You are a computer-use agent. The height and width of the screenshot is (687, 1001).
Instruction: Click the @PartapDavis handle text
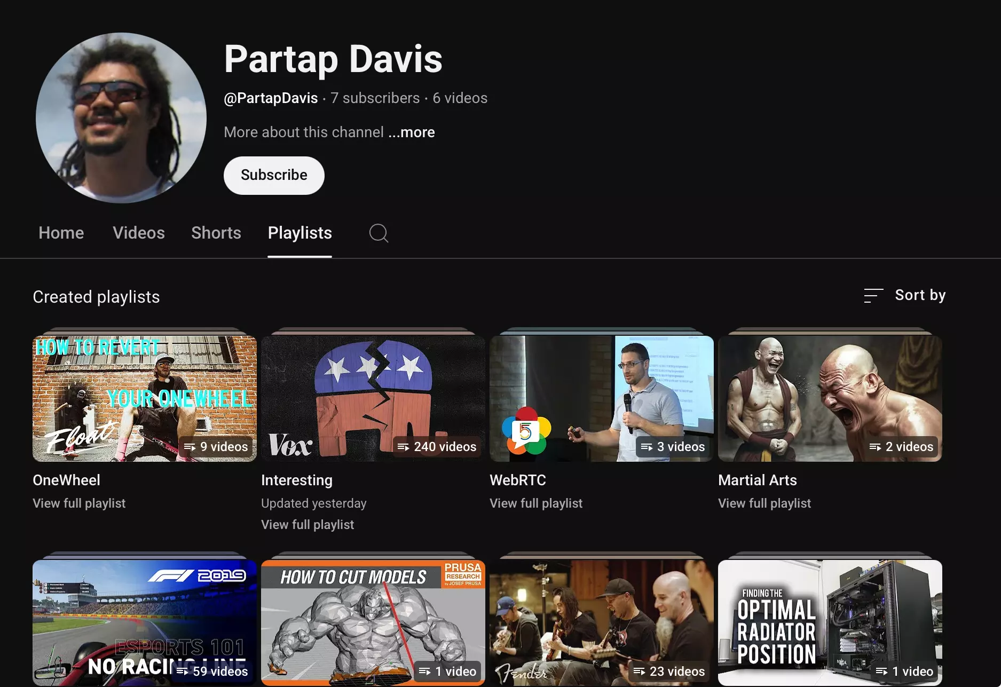tap(271, 98)
